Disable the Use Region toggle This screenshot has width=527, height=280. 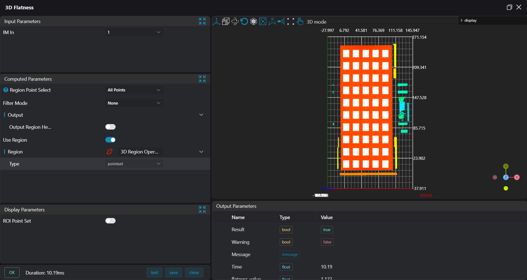point(110,140)
